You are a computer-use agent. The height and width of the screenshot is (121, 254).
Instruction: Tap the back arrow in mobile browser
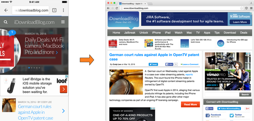click(6, 10)
